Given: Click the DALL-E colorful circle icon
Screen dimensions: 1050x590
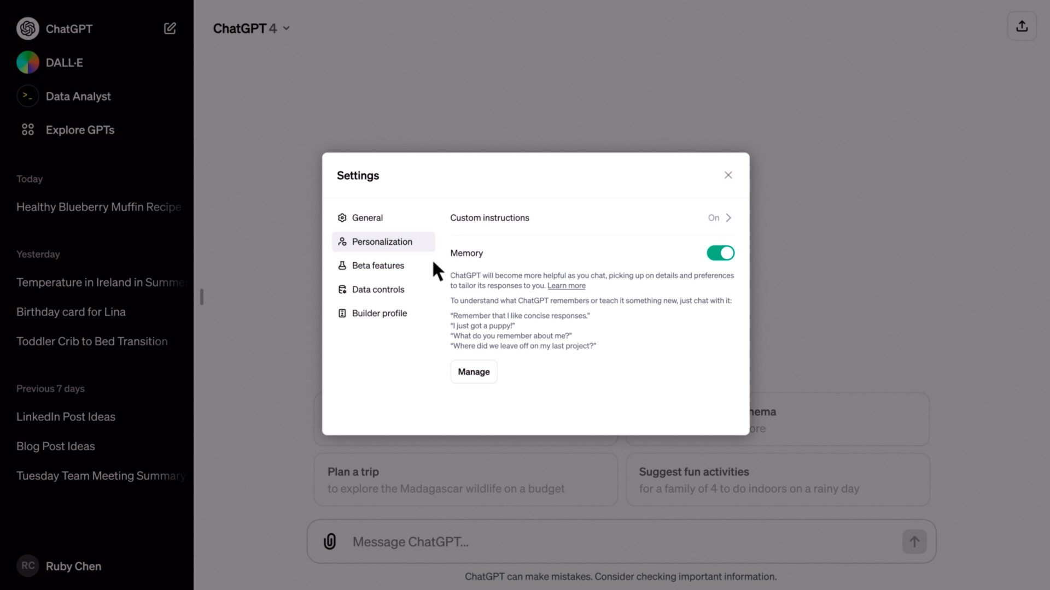Looking at the screenshot, I should [28, 62].
